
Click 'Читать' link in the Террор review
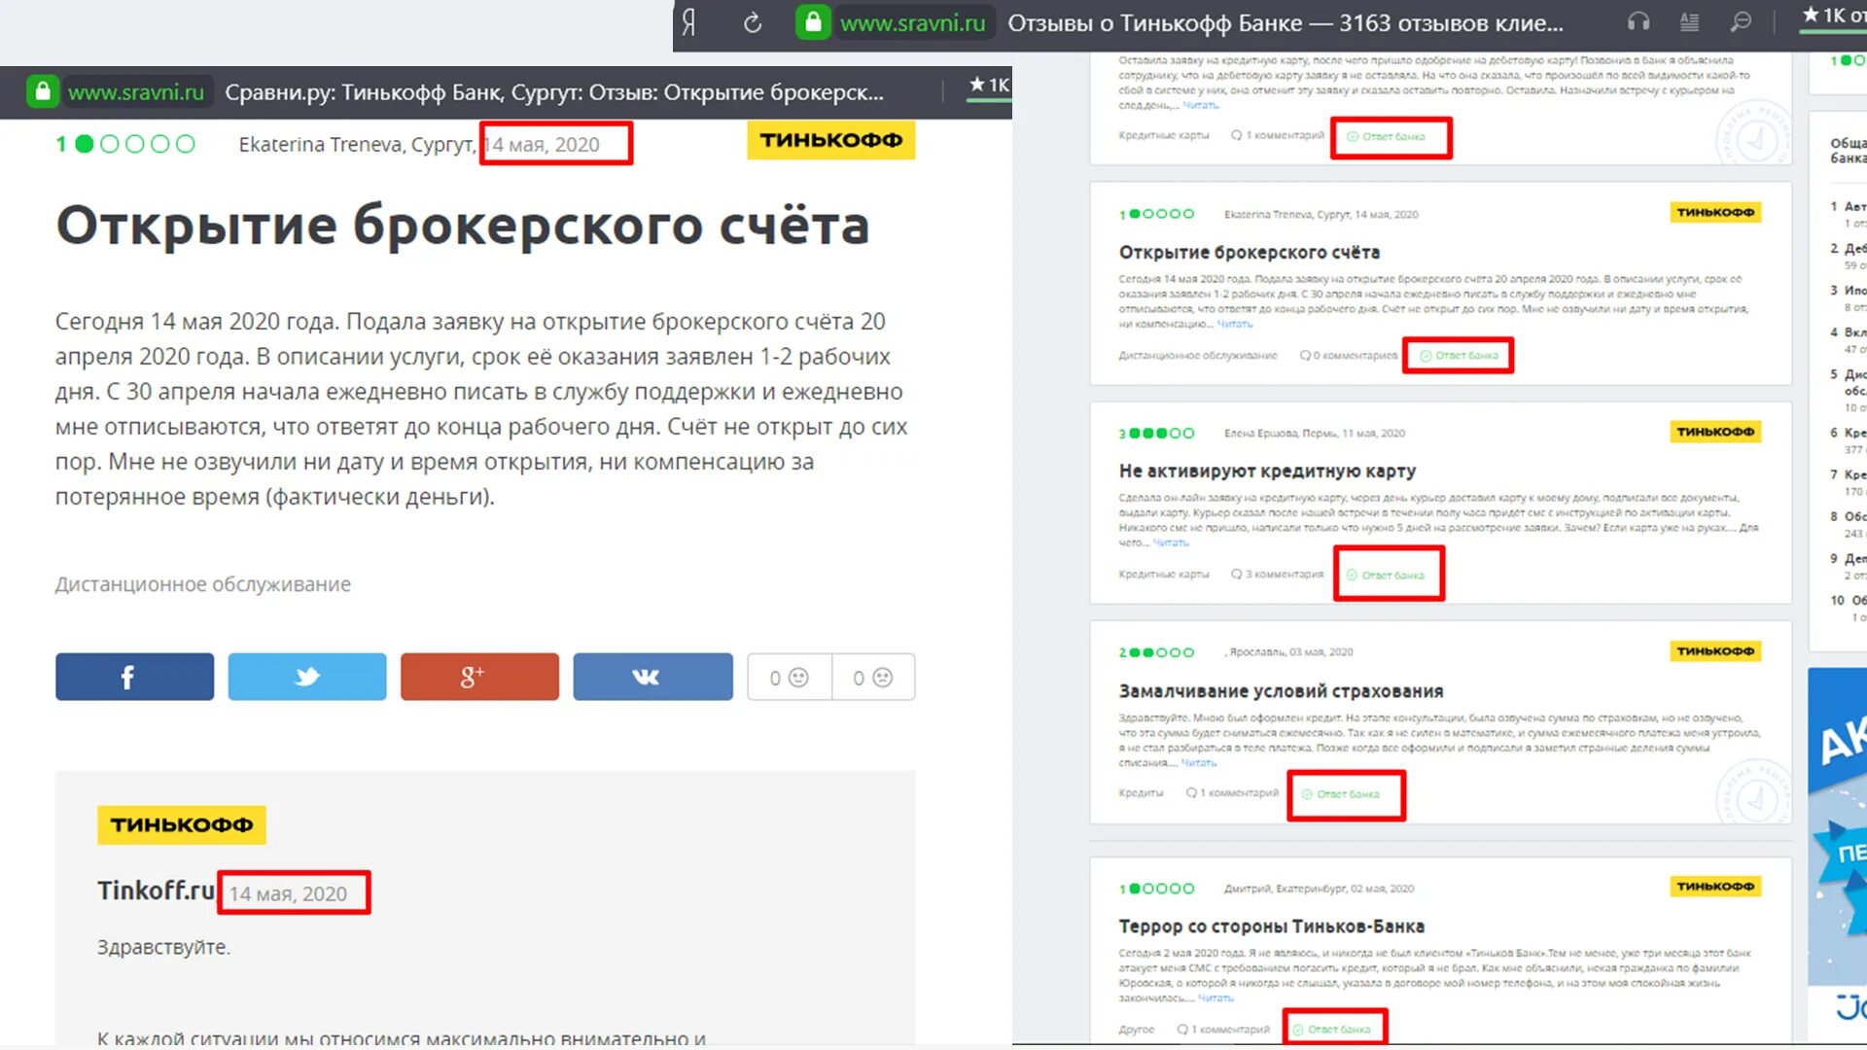tap(1215, 997)
